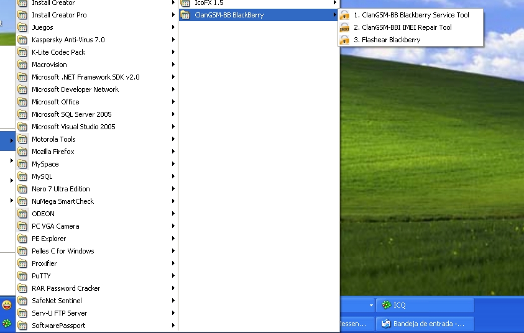Click the Install Creator Pro folder icon
Screen dimensions: 524x333
22,15
